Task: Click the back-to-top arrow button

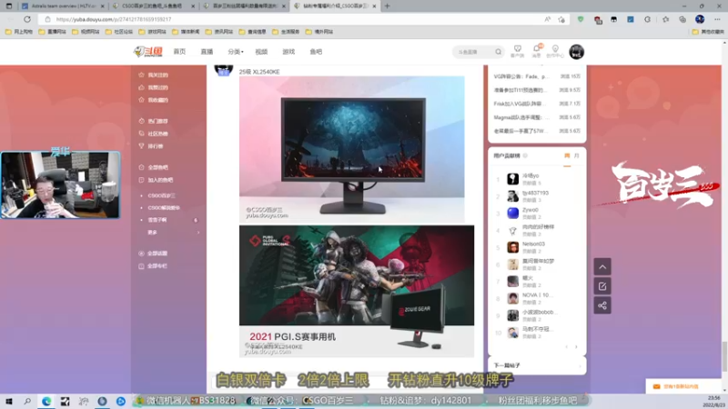Action: 602,267
